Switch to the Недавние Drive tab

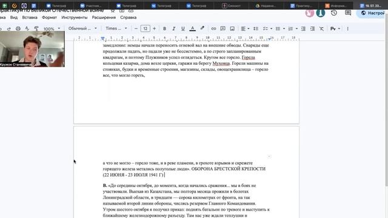pyautogui.click(x=266, y=5)
